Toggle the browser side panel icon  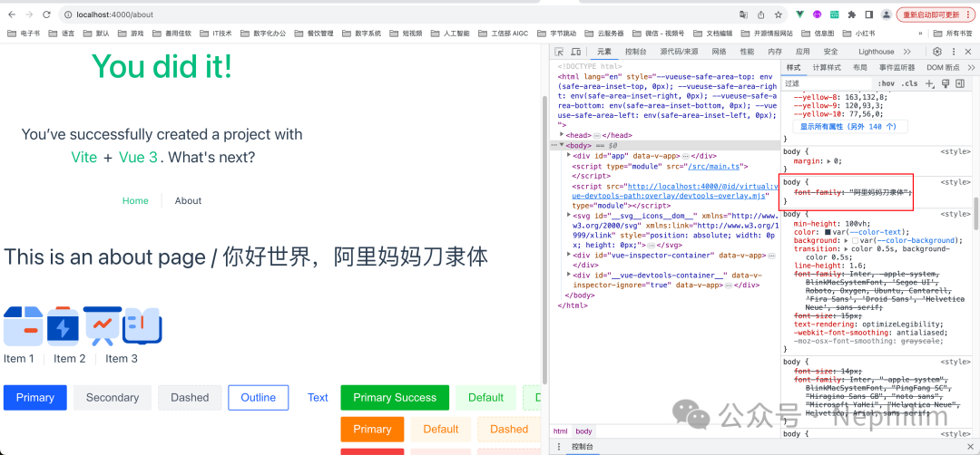pos(868,15)
